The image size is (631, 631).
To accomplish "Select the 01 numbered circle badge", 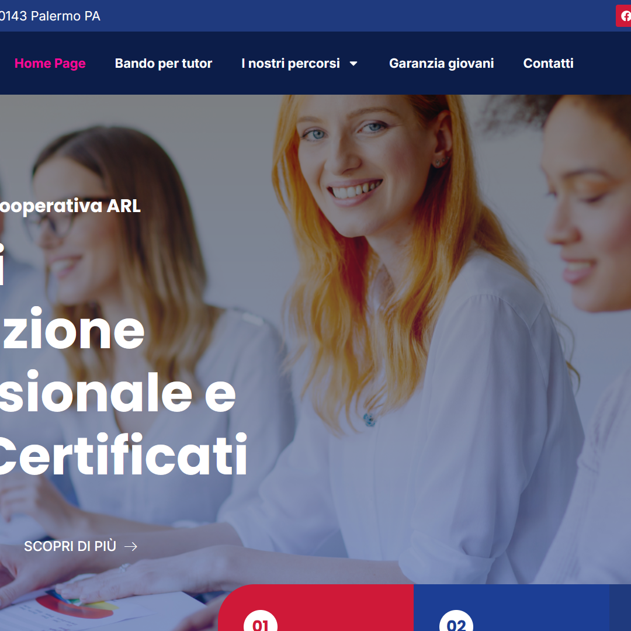I will (x=261, y=621).
